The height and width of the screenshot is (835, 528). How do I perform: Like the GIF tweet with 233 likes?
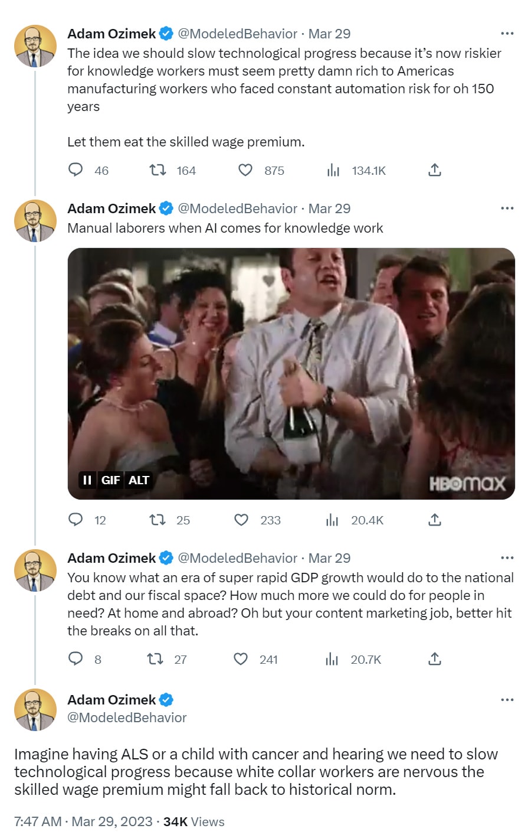tap(241, 520)
